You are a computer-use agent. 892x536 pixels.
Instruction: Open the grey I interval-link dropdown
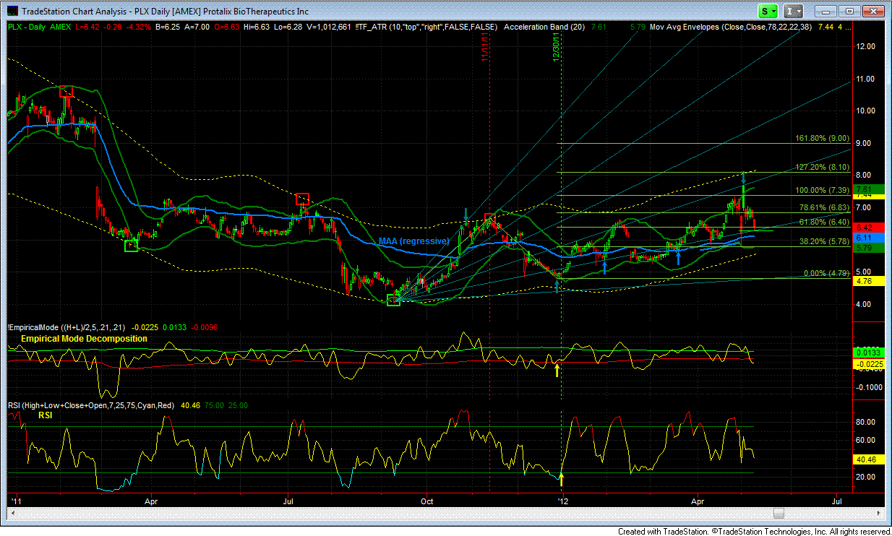(794, 11)
